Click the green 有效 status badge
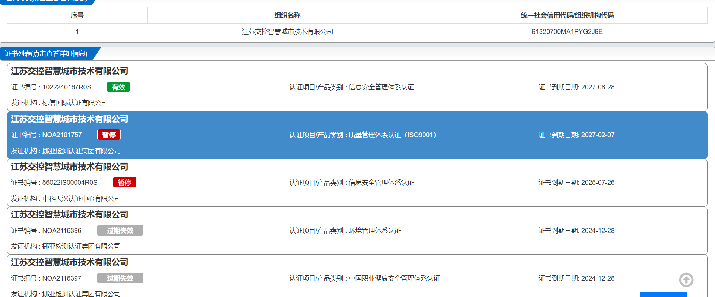This screenshot has height=297, width=715. click(118, 87)
